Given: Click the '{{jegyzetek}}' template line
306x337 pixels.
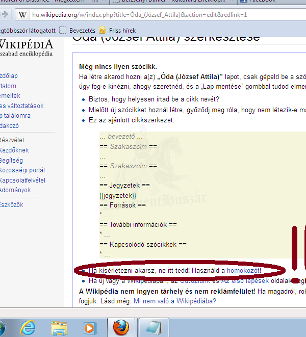Looking at the screenshot, I should (x=118, y=195).
